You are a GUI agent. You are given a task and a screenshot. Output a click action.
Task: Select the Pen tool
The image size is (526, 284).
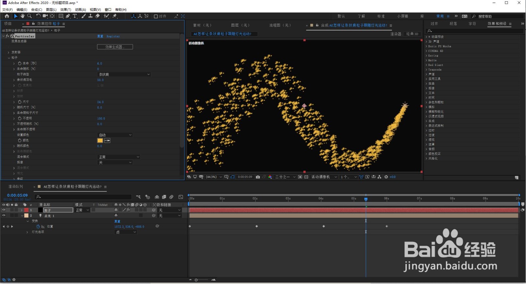point(68,16)
